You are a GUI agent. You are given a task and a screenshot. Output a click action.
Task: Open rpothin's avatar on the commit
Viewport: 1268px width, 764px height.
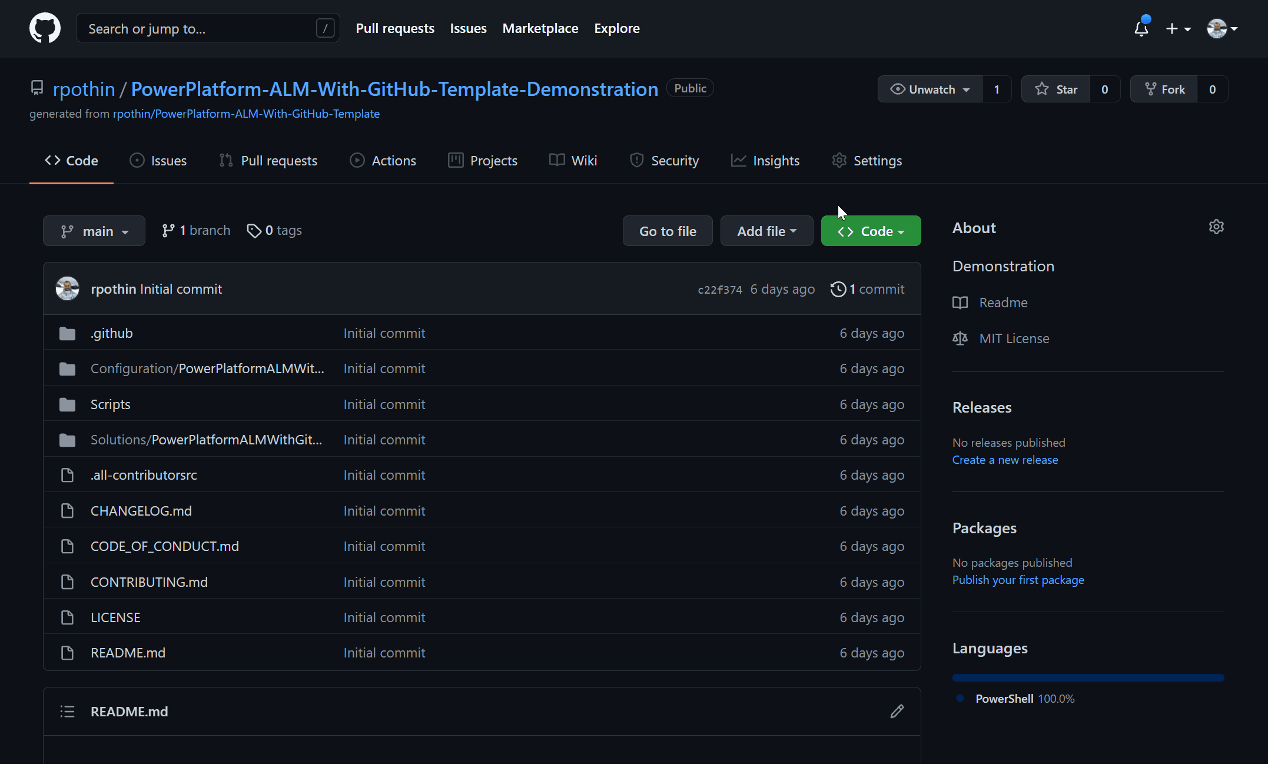tap(67, 288)
